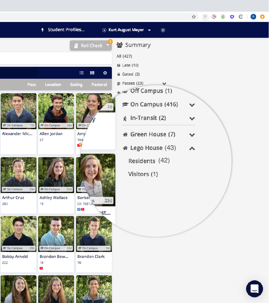This screenshot has height=303, width=269.
Task: Open the purple shield extension icon
Action: pos(232,17)
